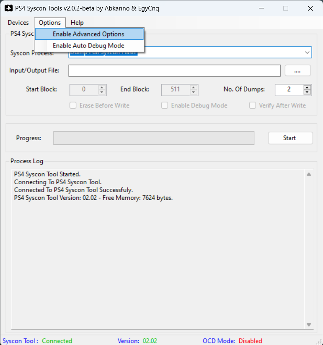Click Process Log scroll down arrow
This screenshot has height=345, width=323.
click(309, 325)
